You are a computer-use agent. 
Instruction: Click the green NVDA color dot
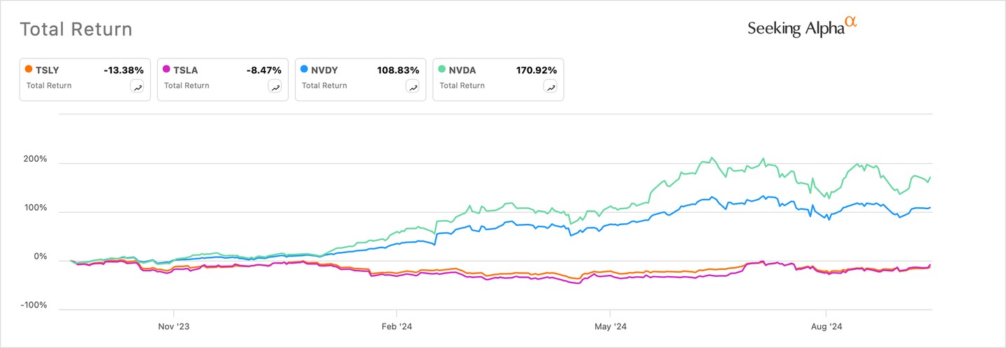441,70
